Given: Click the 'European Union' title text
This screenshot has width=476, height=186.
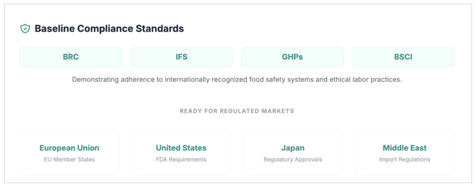Looking at the screenshot, I should (x=69, y=148).
